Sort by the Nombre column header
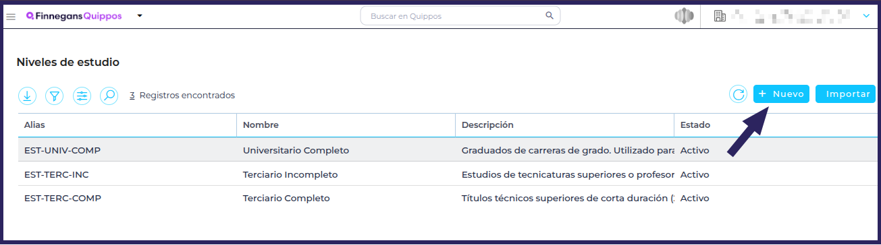This screenshot has width=881, height=245. pyautogui.click(x=261, y=125)
